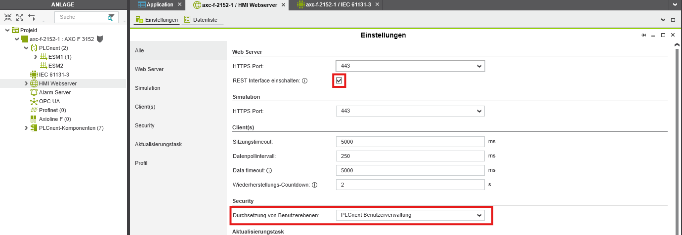The width and height of the screenshot is (682, 235).
Task: Select the Alarm Server bell icon
Action: point(34,92)
